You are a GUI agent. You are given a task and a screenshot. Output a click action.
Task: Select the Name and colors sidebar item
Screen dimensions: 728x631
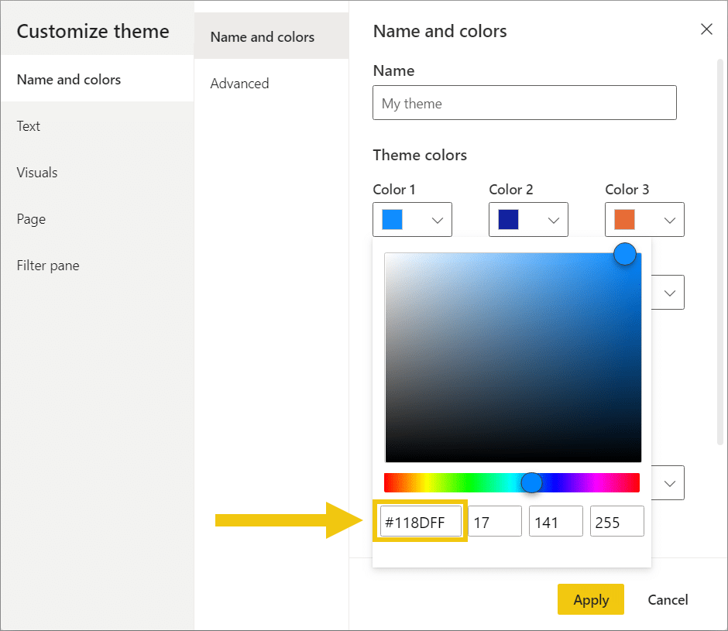click(x=69, y=79)
